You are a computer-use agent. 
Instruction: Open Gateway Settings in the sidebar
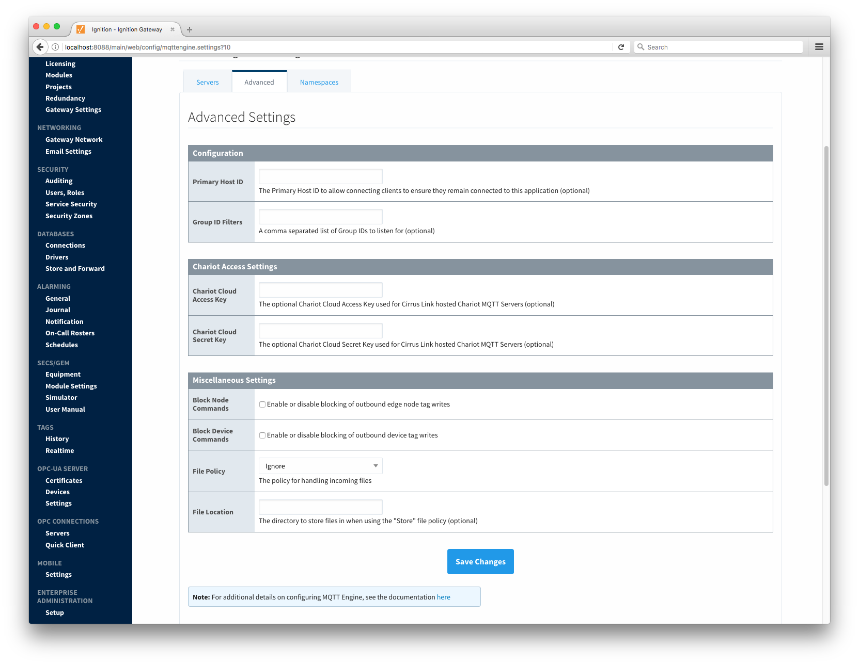point(73,109)
